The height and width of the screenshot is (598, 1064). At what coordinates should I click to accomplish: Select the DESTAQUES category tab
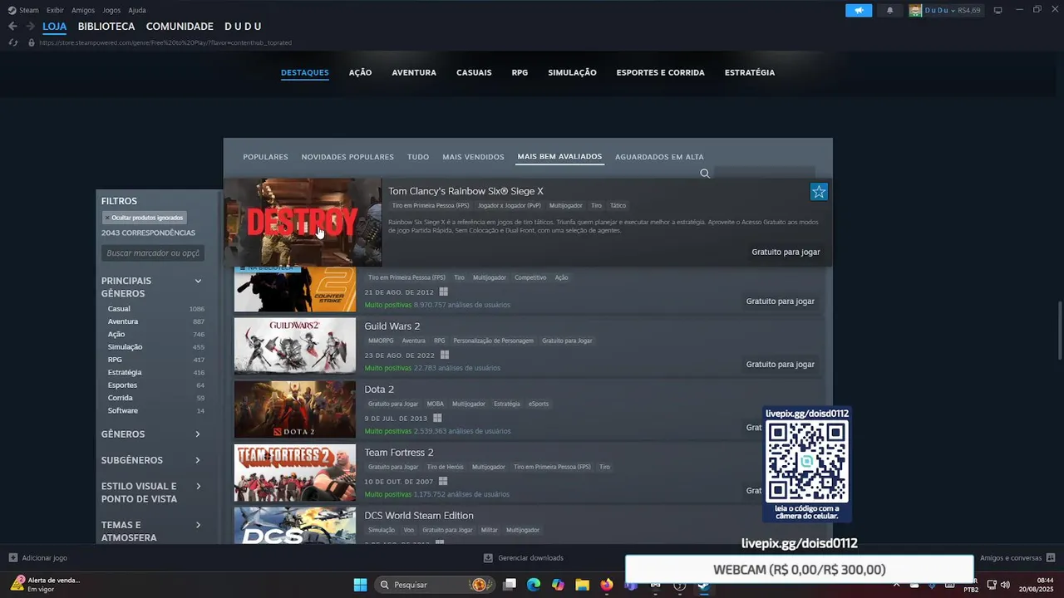coord(305,72)
